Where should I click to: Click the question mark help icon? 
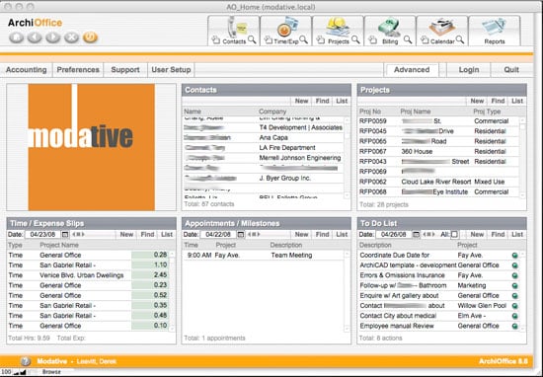click(25, 361)
